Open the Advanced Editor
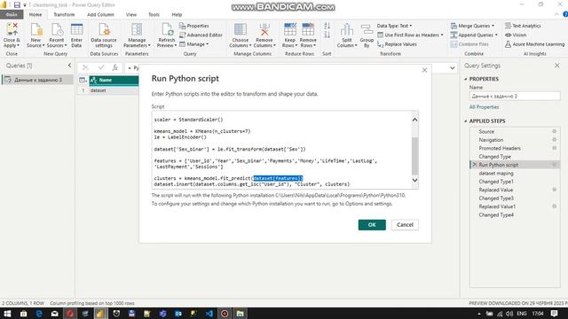Viewport: 568px width, 319px height. [x=201, y=35]
